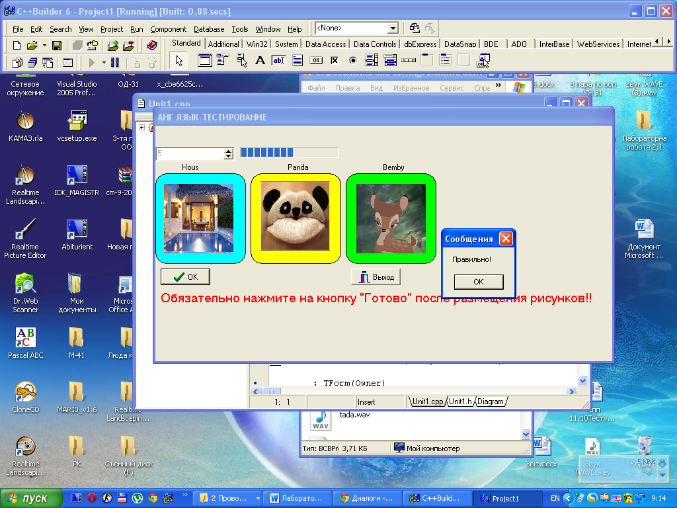
Task: Select the CheckBox component icon
Action: pyautogui.click(x=335, y=60)
